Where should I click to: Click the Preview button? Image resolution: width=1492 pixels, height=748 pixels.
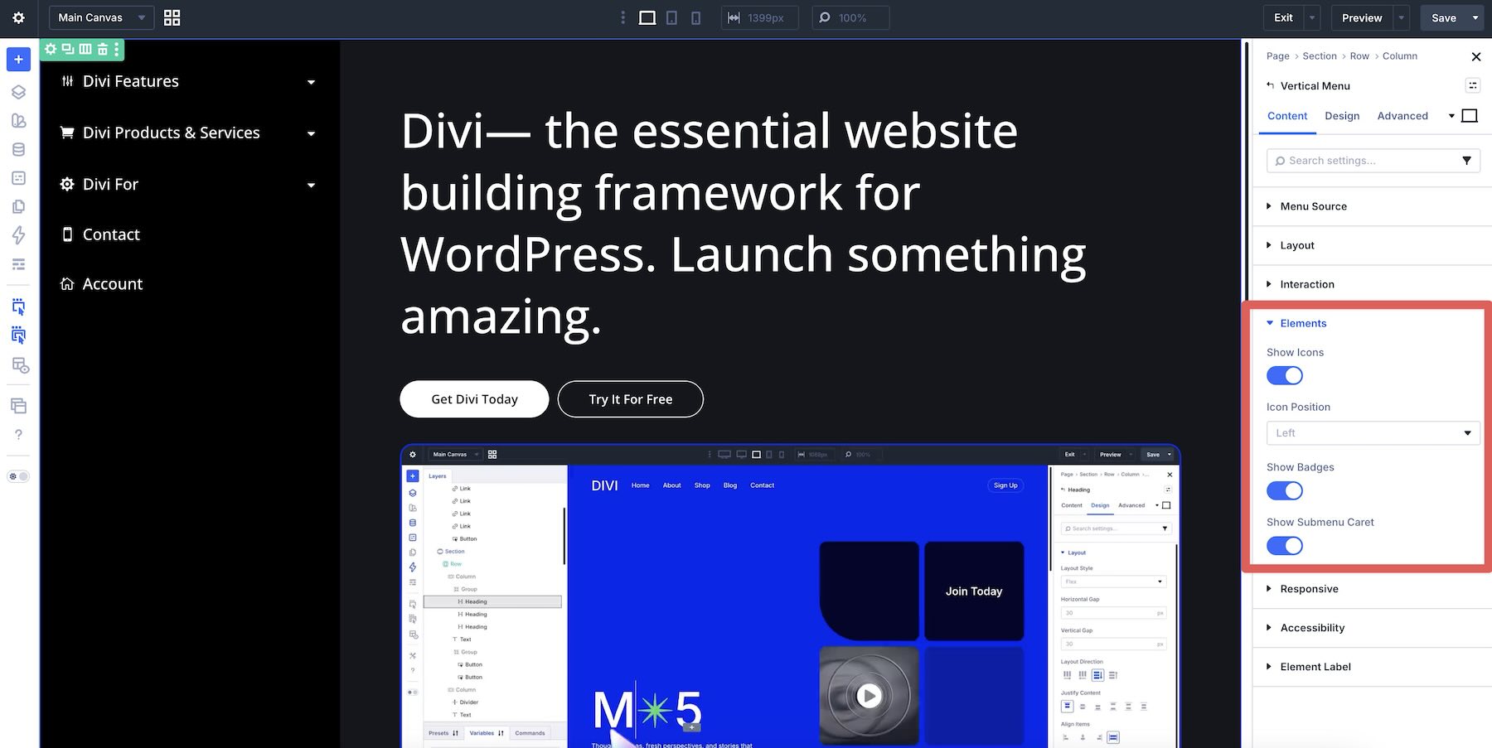[x=1362, y=17]
